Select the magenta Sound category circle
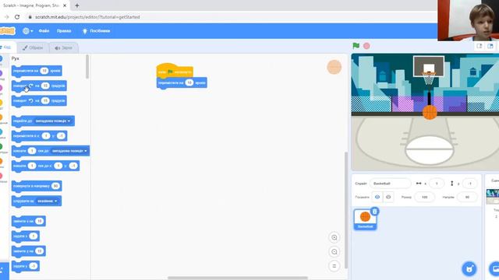Screen dimensions: 499x280 click(x=1, y=88)
